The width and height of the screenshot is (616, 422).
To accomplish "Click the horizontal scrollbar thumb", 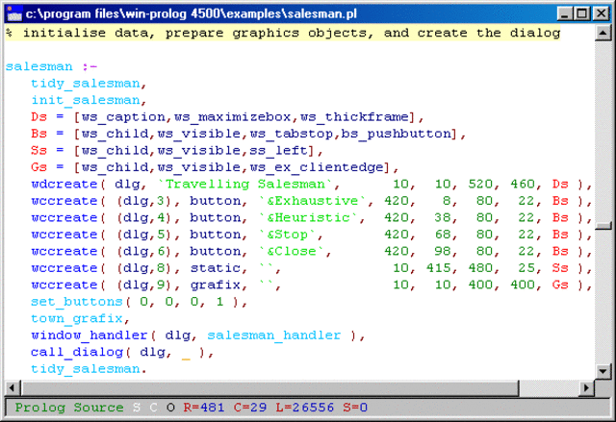I will click(269, 388).
